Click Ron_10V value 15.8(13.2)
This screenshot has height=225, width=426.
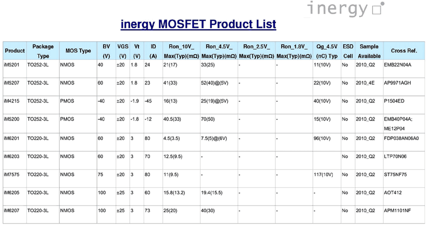click(174, 192)
